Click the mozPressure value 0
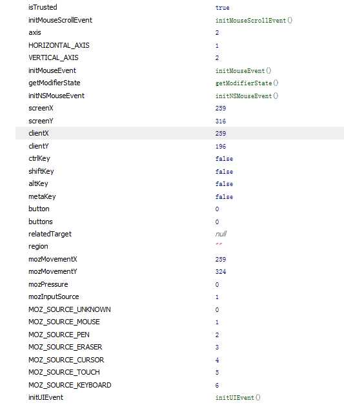 point(217,285)
